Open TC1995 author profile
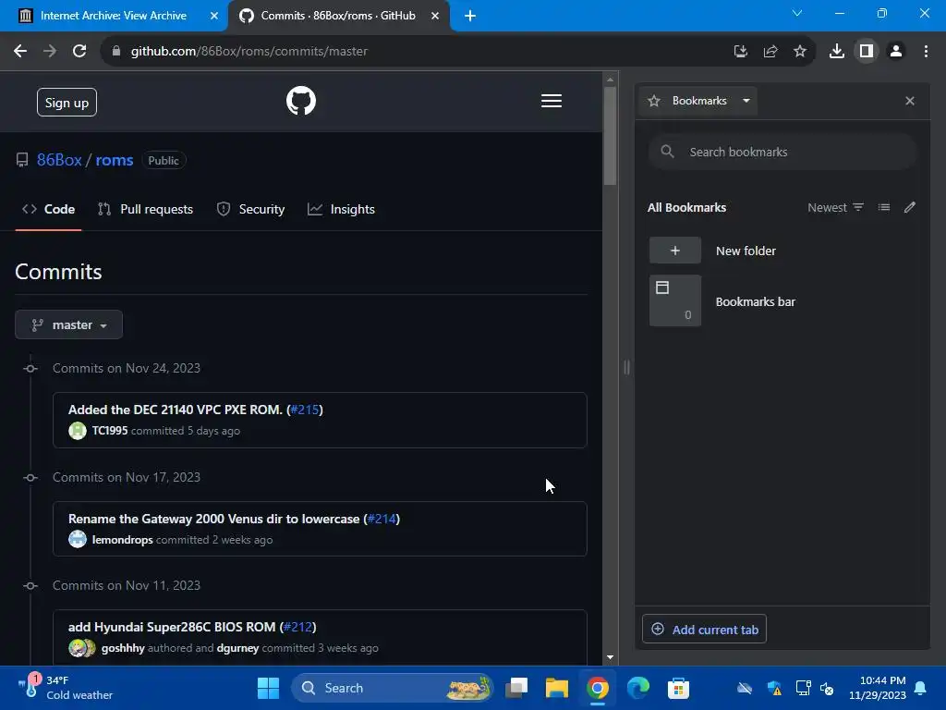The image size is (946, 710). (x=110, y=431)
